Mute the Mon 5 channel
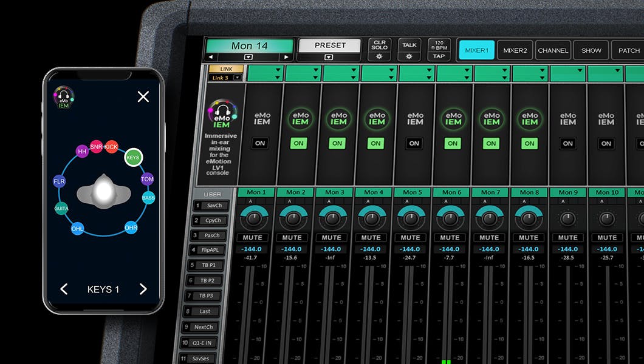This screenshot has height=364, width=644. coord(411,238)
